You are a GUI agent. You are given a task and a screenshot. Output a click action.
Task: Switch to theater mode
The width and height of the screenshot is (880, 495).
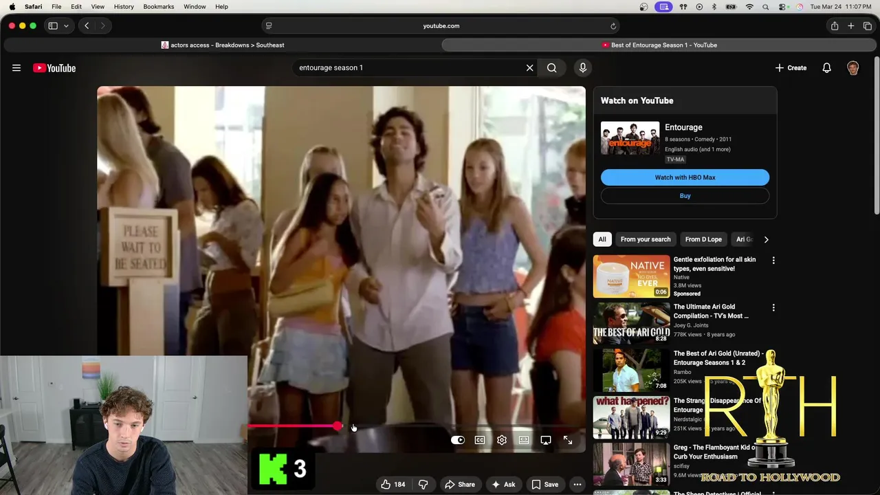[x=524, y=440]
